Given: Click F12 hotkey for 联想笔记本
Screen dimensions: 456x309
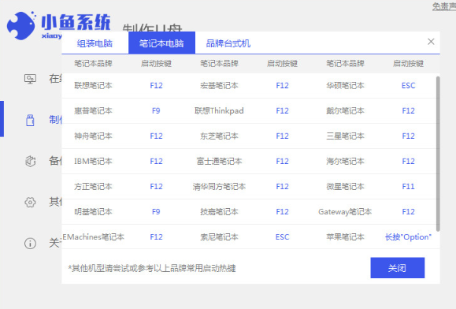Looking at the screenshot, I should 156,86.
